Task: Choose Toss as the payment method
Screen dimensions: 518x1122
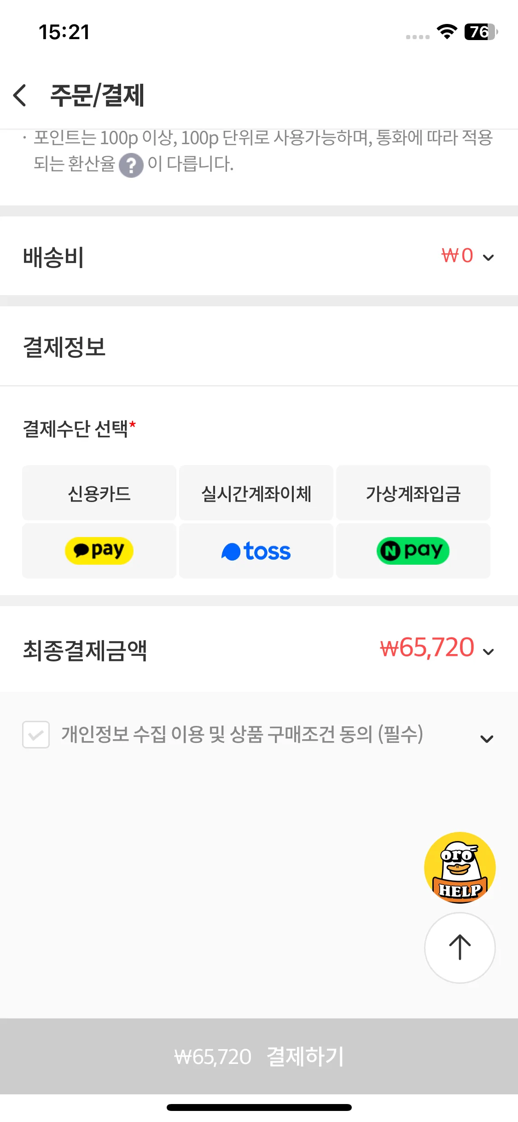Action: (x=256, y=551)
